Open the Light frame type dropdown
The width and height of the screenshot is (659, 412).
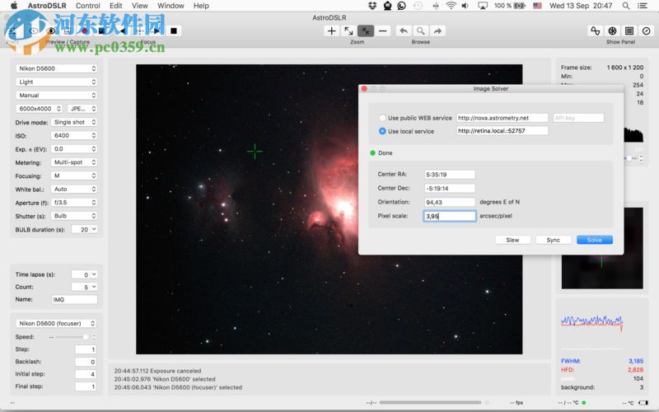(x=56, y=82)
